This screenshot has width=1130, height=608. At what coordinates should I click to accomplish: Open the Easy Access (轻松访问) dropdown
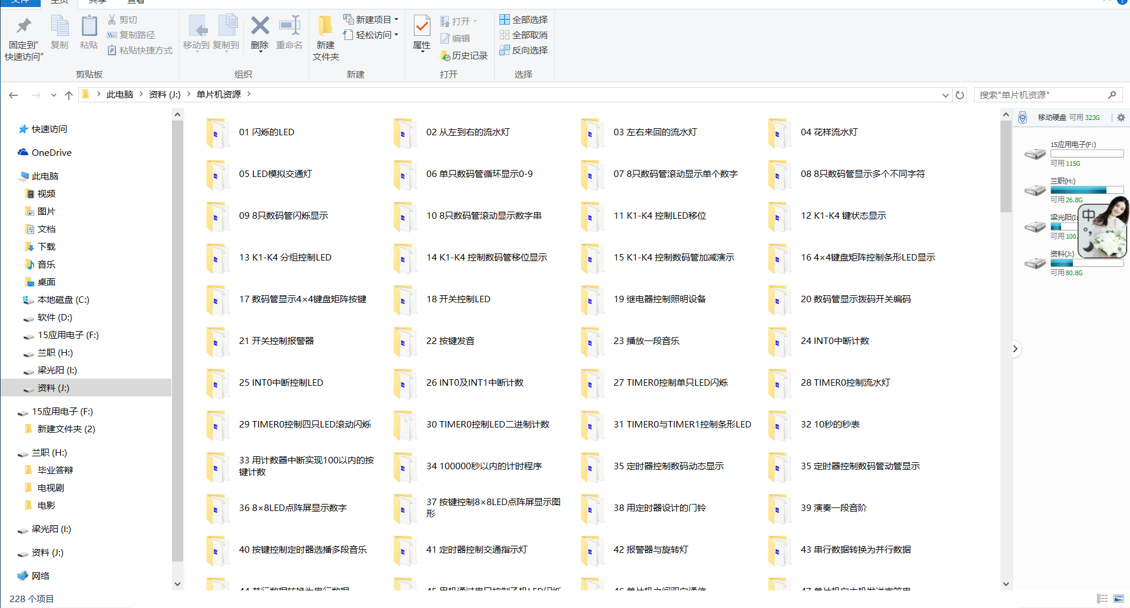[371, 35]
